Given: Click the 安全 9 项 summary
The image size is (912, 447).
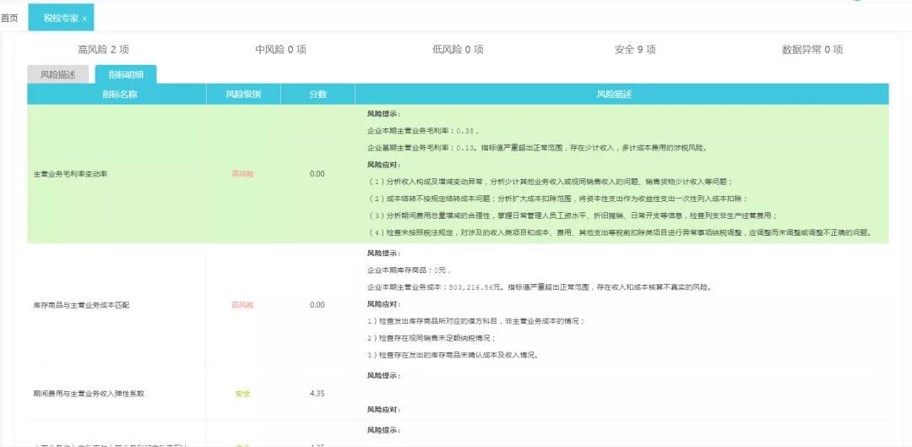Looking at the screenshot, I should [x=635, y=50].
